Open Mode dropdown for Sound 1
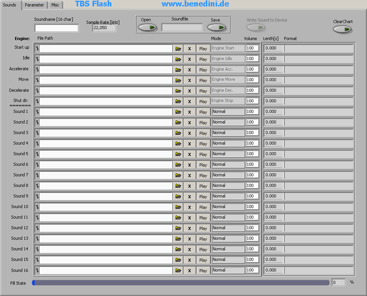The width and height of the screenshot is (367, 296). [x=228, y=112]
